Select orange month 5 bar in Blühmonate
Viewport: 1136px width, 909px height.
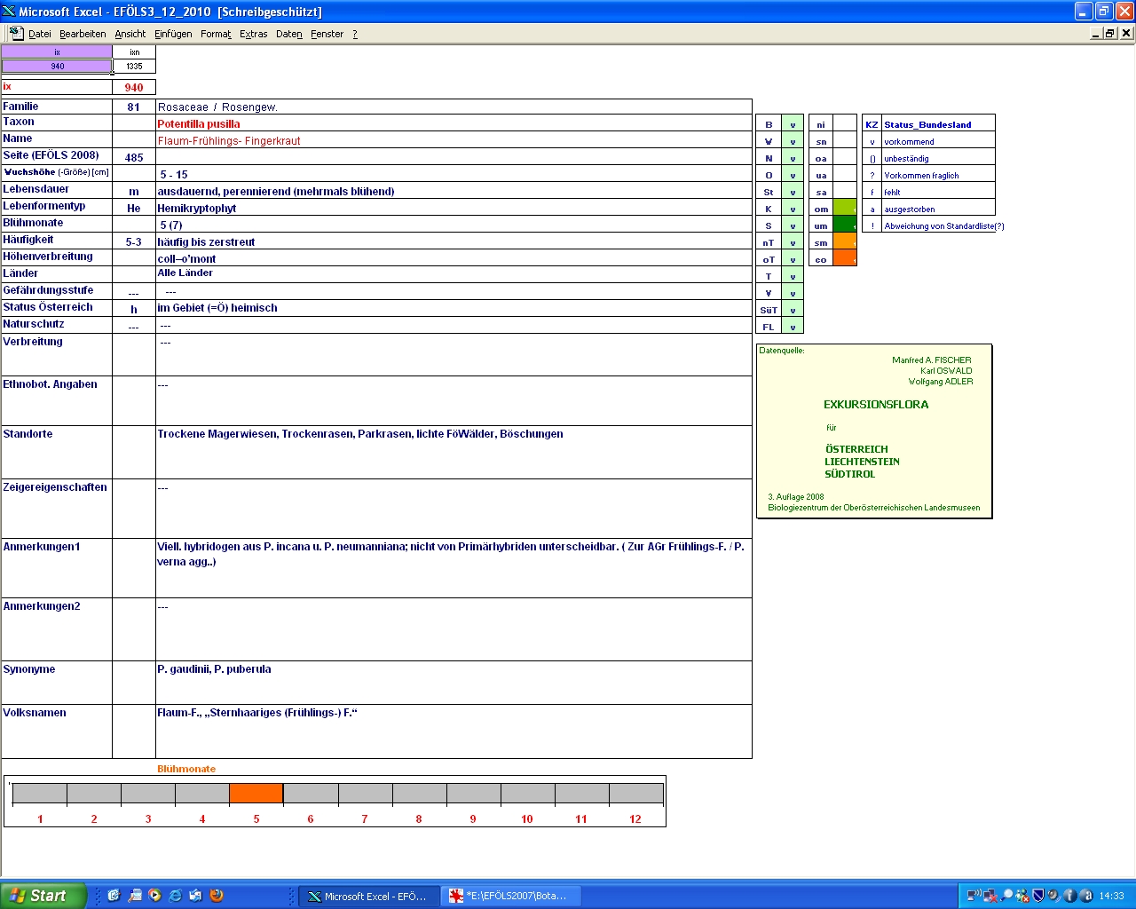point(256,794)
